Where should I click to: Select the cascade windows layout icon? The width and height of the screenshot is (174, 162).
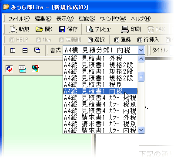click(37, 50)
